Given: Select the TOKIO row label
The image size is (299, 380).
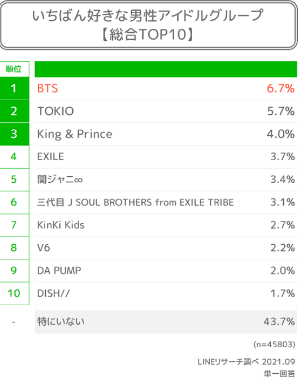Looking at the screenshot, I should [55, 111].
